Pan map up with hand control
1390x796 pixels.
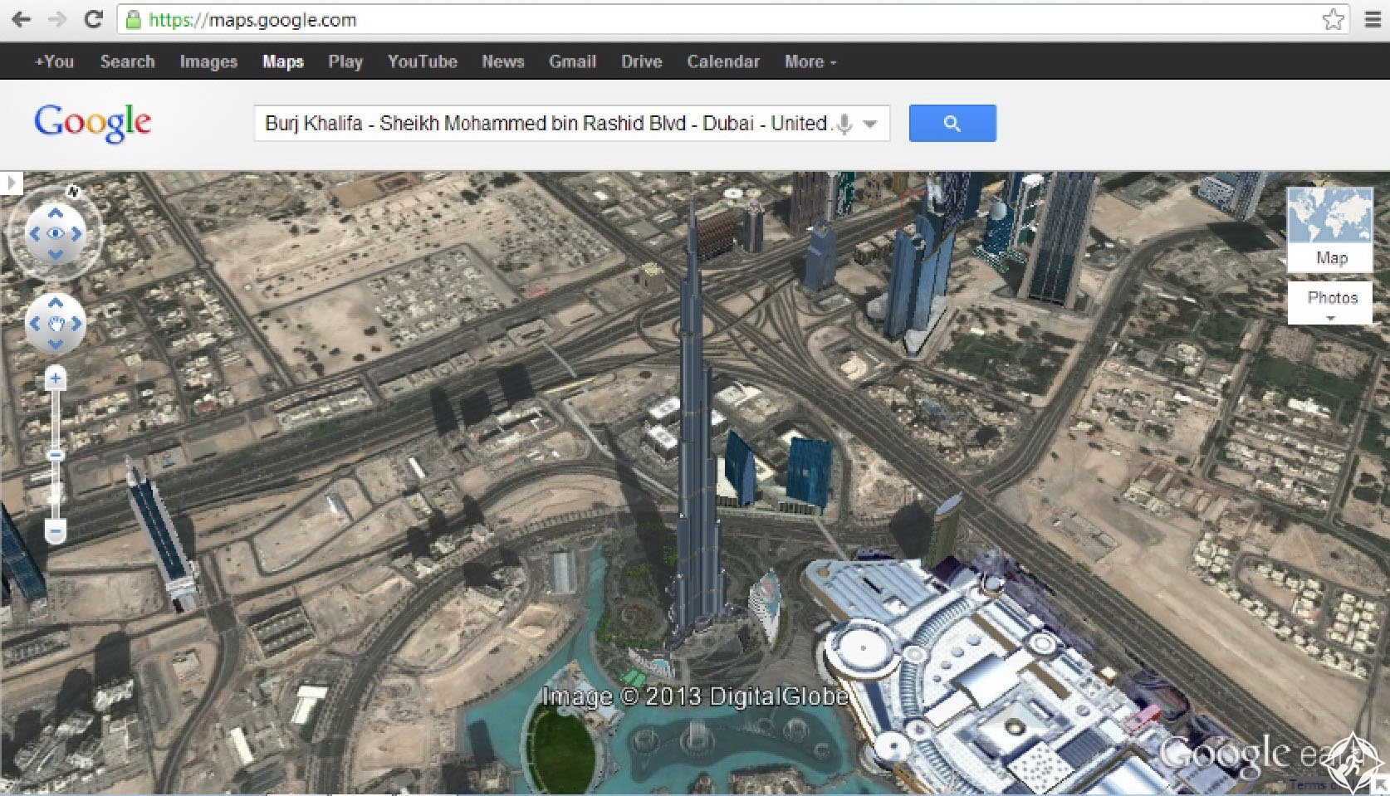[x=56, y=303]
